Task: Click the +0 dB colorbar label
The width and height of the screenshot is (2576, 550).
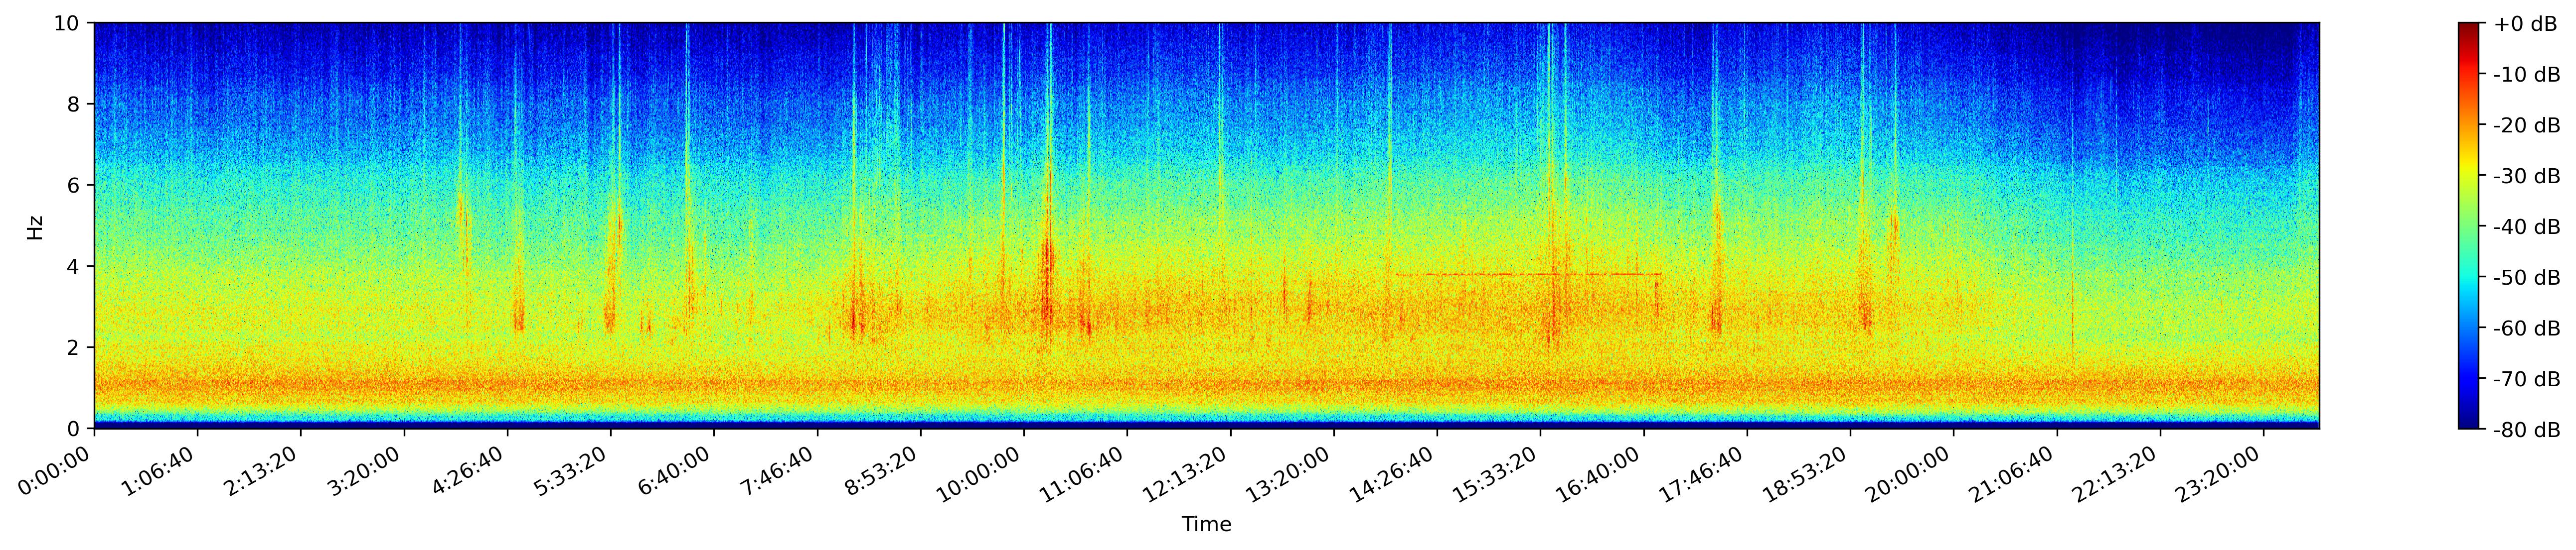Action: click(2525, 24)
